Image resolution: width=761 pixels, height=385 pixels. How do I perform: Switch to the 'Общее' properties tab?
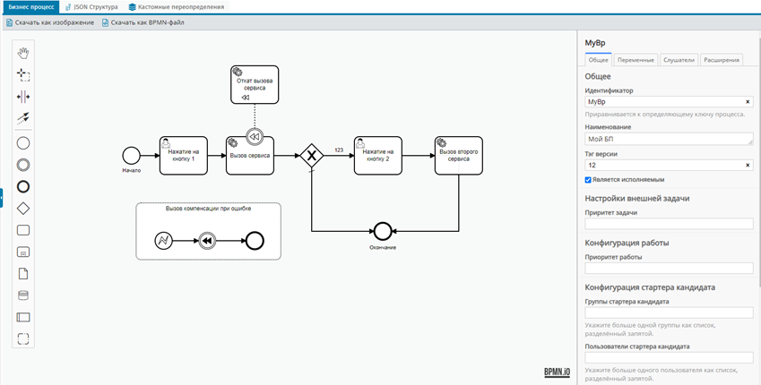pos(599,60)
